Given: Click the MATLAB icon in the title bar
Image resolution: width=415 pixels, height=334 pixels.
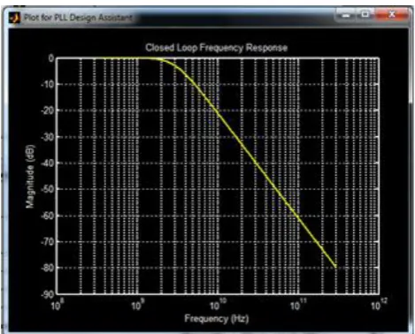Looking at the screenshot, I should [14, 18].
